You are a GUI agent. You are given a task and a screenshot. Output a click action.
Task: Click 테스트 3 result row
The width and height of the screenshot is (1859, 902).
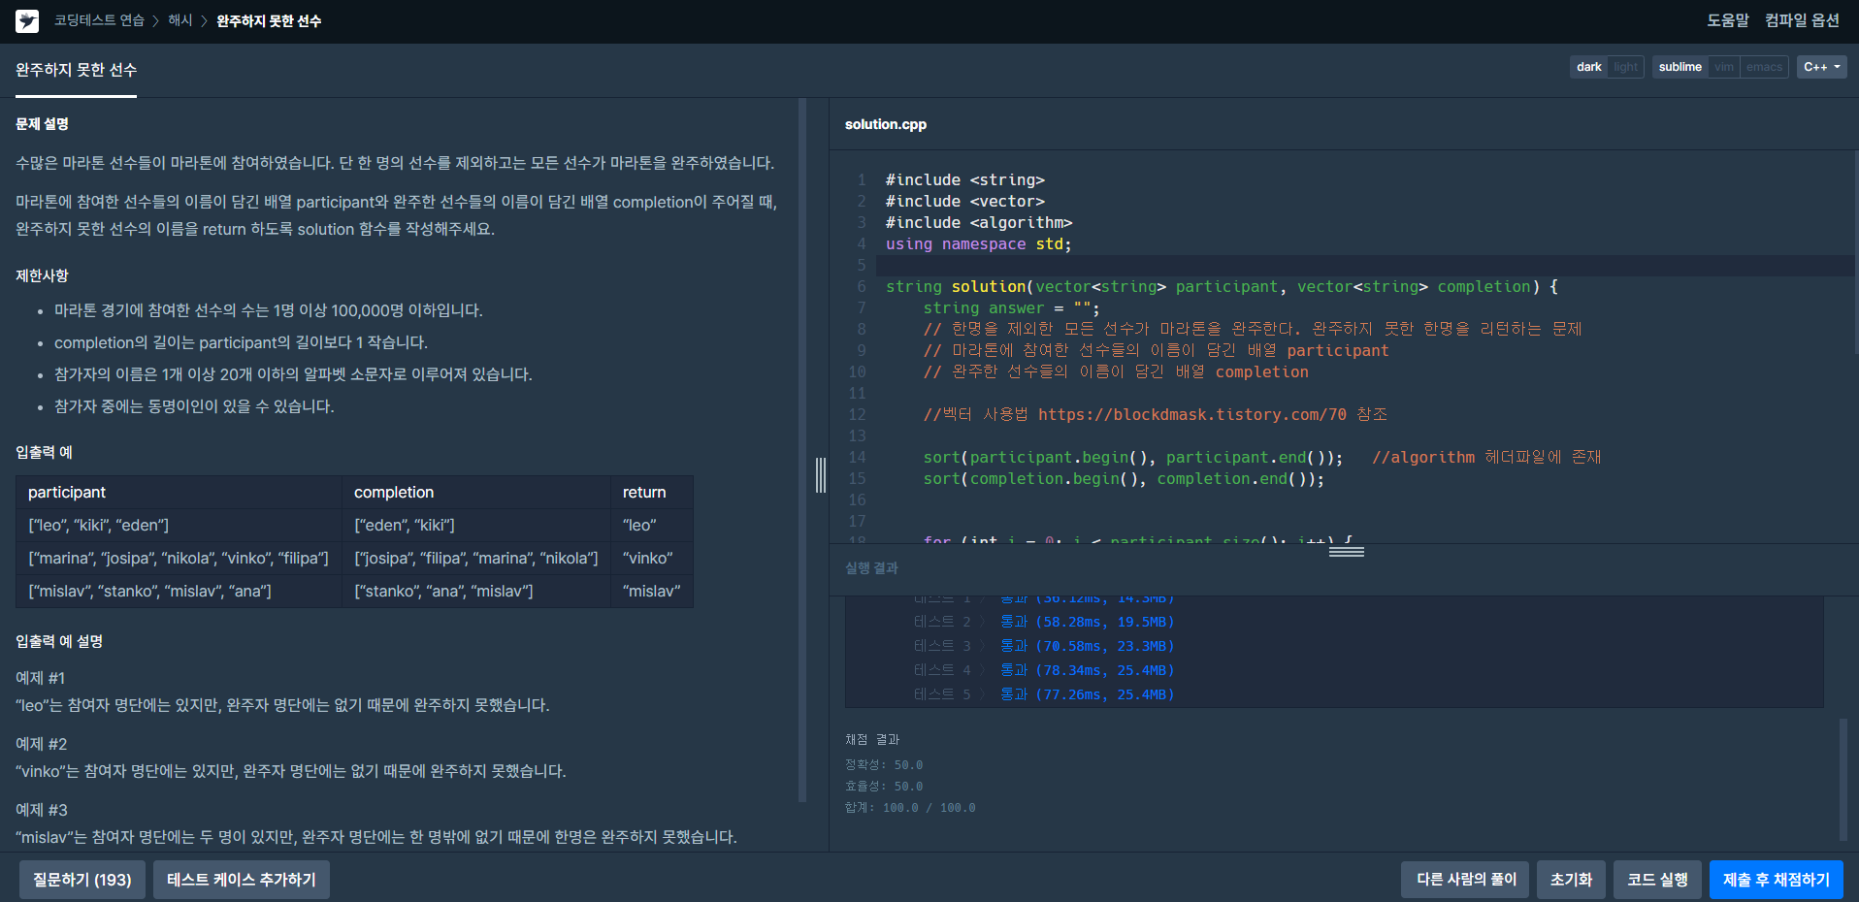(1044, 646)
